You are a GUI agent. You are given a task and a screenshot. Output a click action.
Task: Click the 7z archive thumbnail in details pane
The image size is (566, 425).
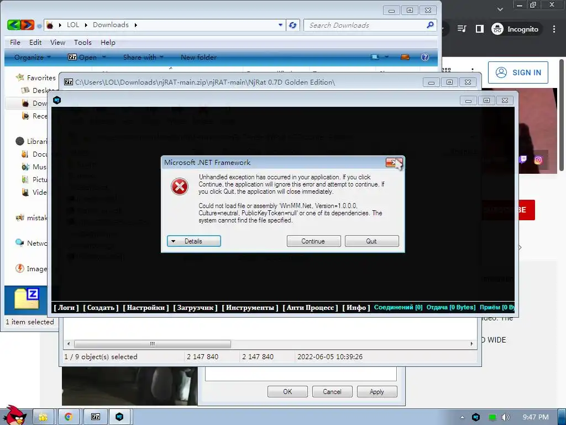click(x=27, y=298)
